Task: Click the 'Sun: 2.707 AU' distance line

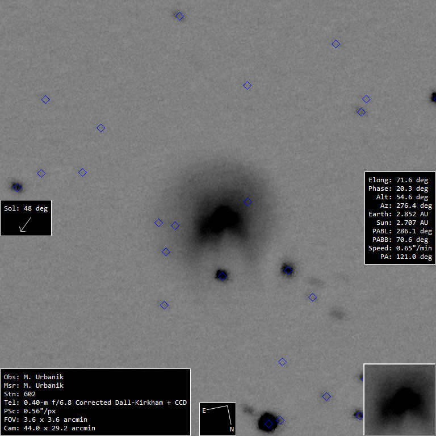Action: 402,223
